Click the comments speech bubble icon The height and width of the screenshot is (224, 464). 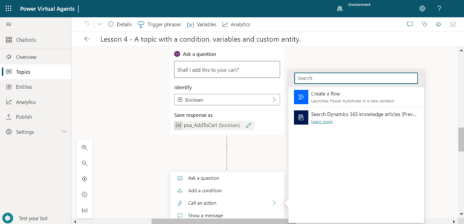(410, 24)
